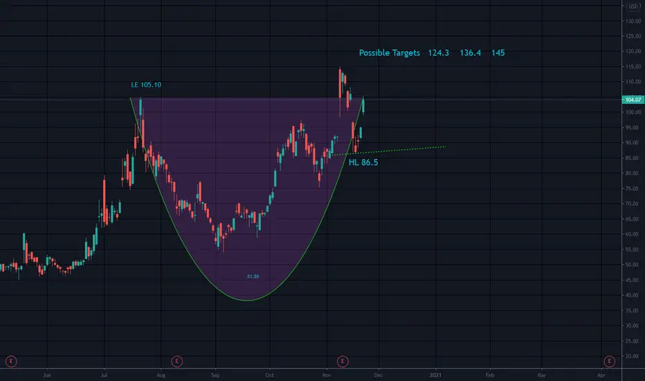The height and width of the screenshot is (381, 645).
Task: Click the Dec label on time axis
Action: (379, 375)
